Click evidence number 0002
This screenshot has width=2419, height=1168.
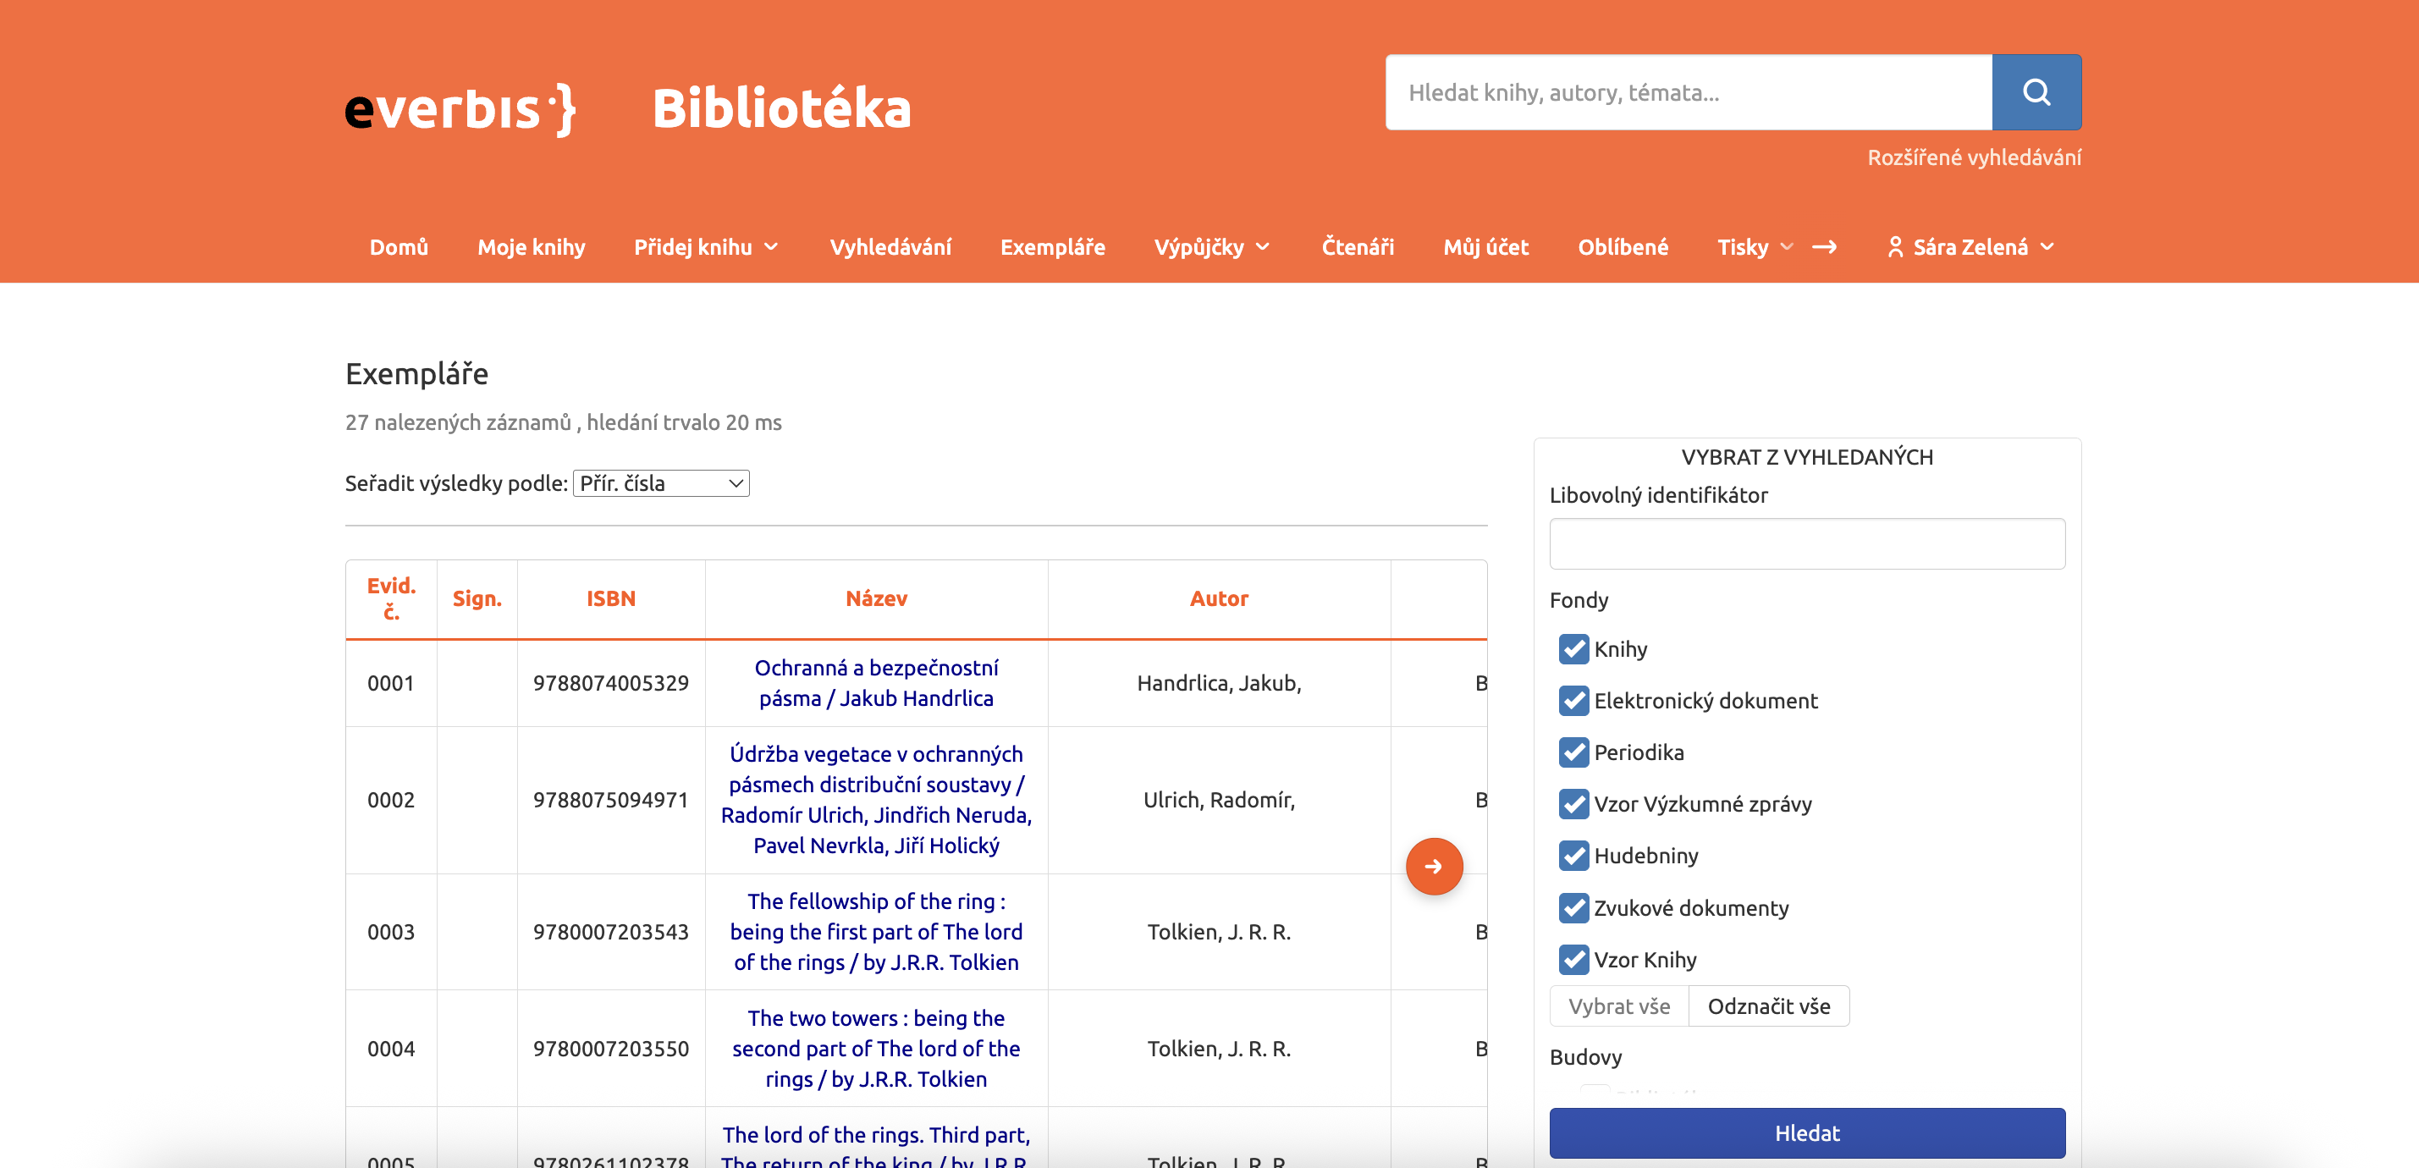point(391,800)
